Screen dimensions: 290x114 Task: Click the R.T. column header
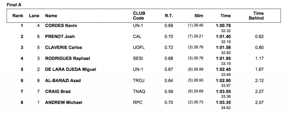(169, 16)
